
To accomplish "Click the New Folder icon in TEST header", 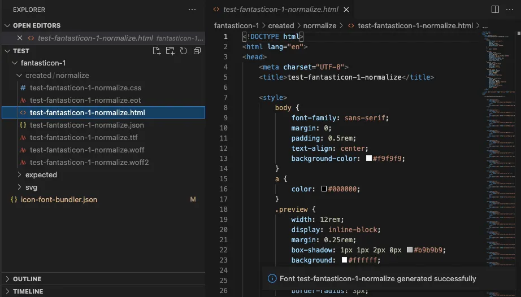I will tap(170, 51).
